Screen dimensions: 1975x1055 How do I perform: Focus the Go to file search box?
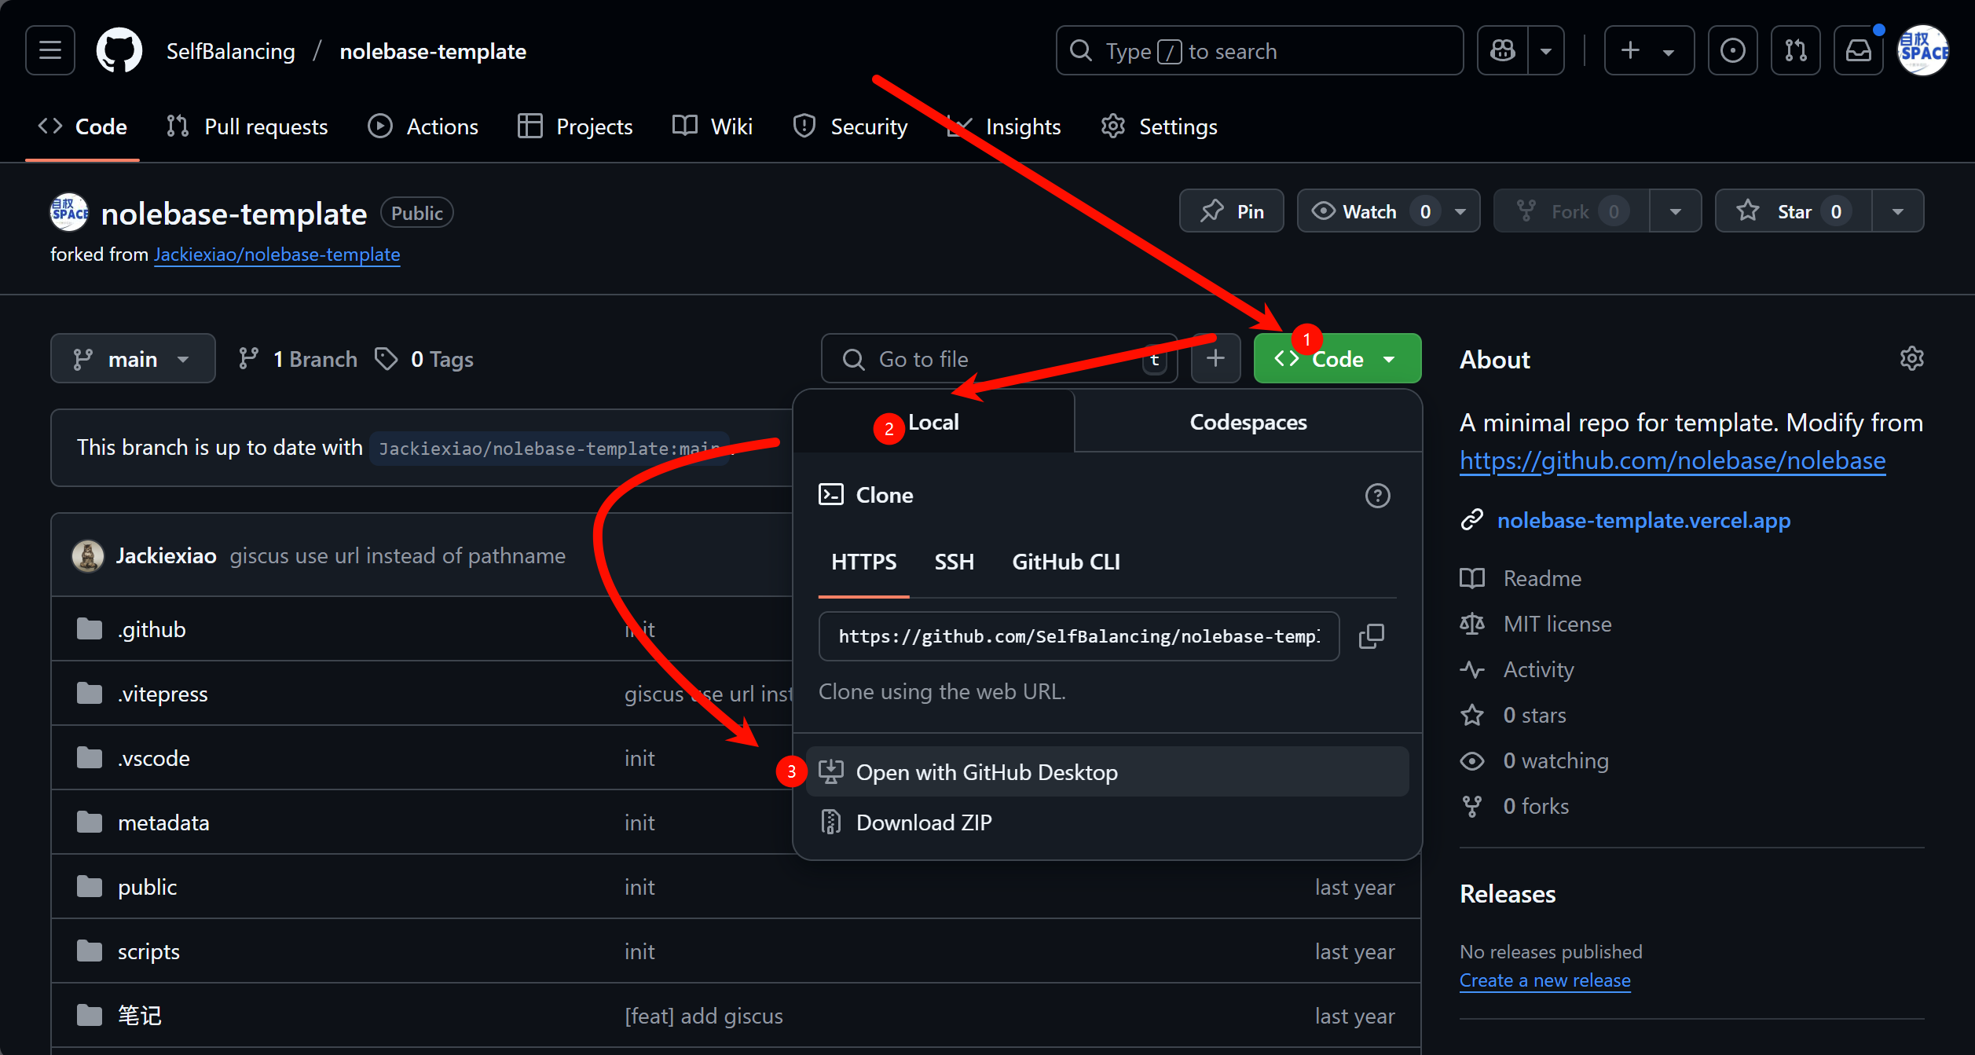(998, 359)
